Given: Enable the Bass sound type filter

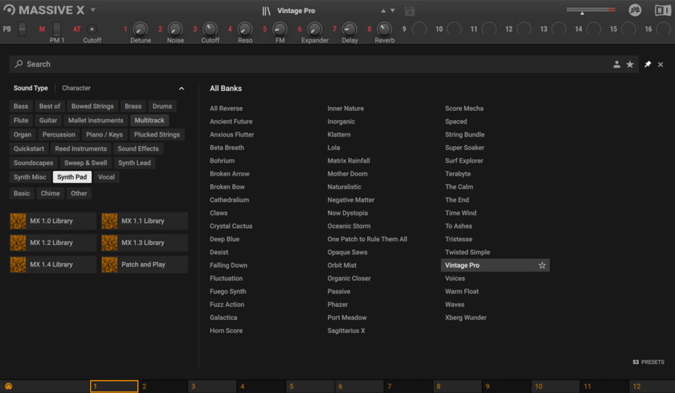Looking at the screenshot, I should pyautogui.click(x=20, y=106).
